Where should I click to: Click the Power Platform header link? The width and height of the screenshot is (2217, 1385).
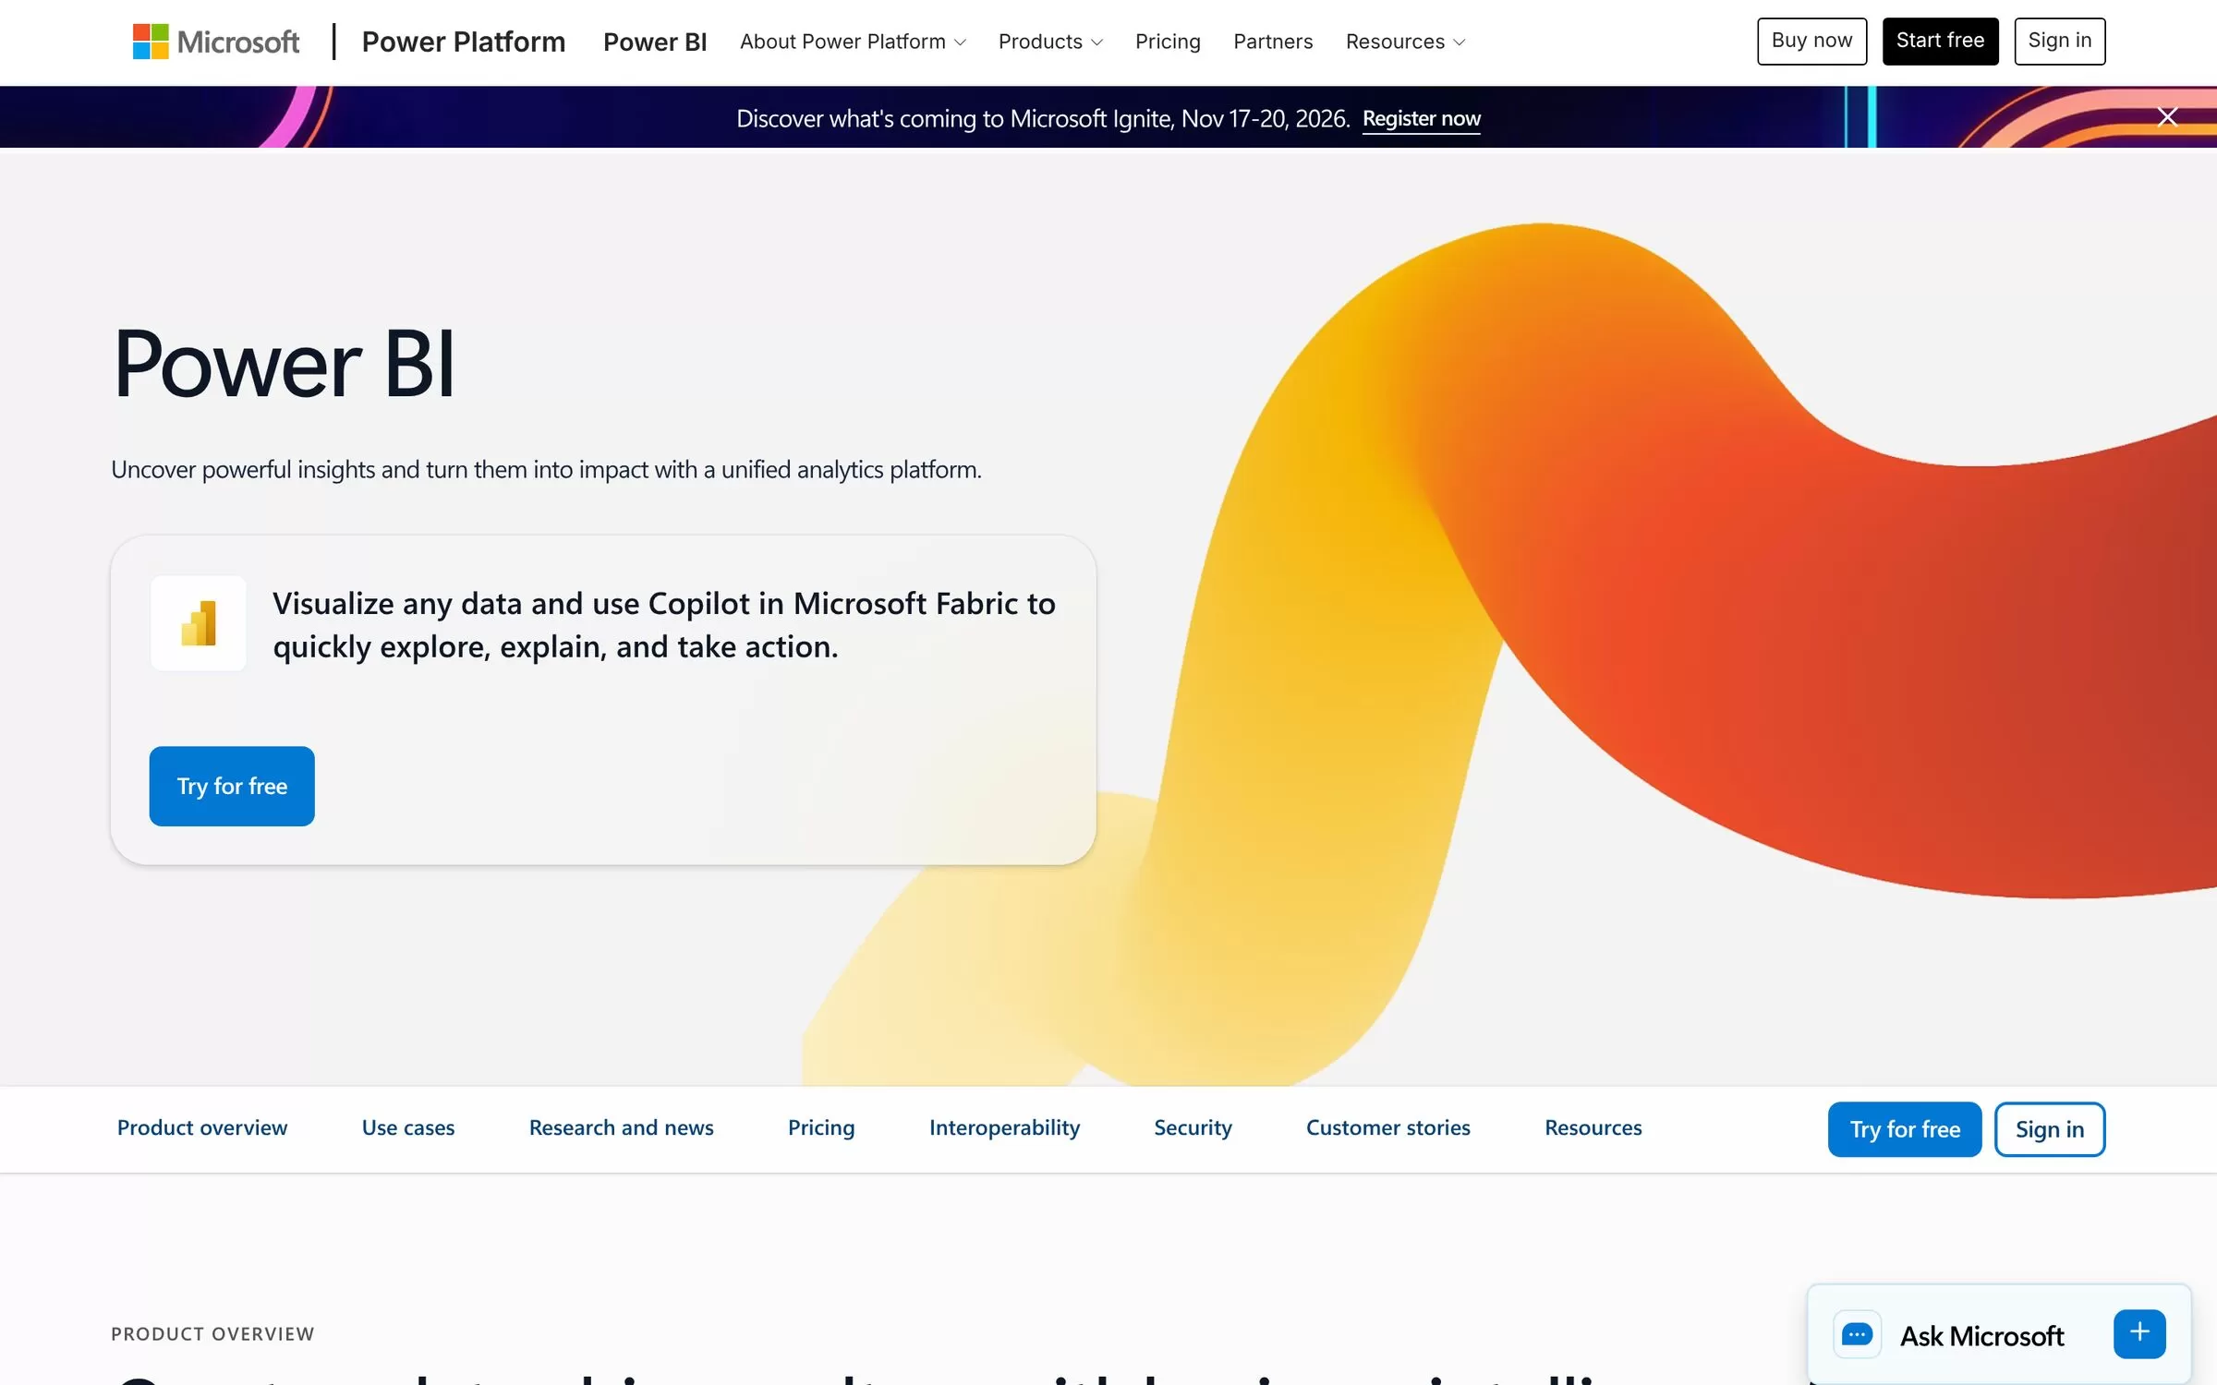464,42
